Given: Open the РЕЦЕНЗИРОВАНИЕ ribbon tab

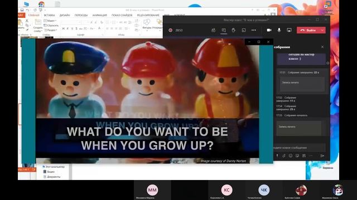Looking at the screenshot, I should coord(148,15).
